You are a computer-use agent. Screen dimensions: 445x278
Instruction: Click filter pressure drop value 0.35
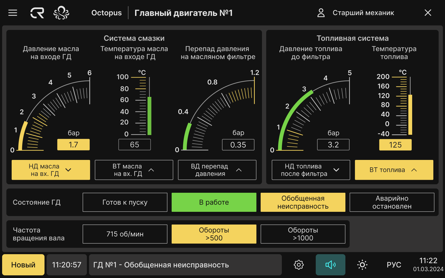click(x=238, y=145)
